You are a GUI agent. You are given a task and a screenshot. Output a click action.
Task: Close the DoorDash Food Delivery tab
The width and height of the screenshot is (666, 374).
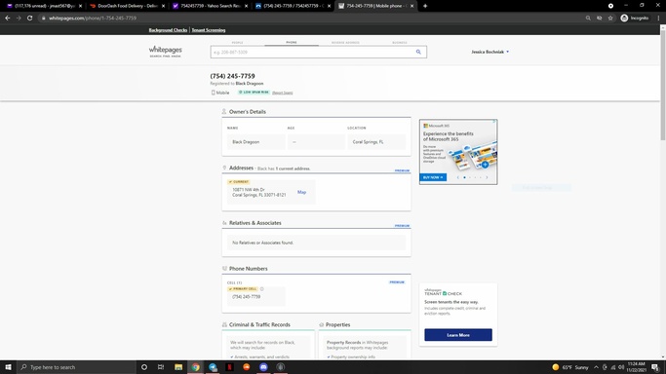163,6
